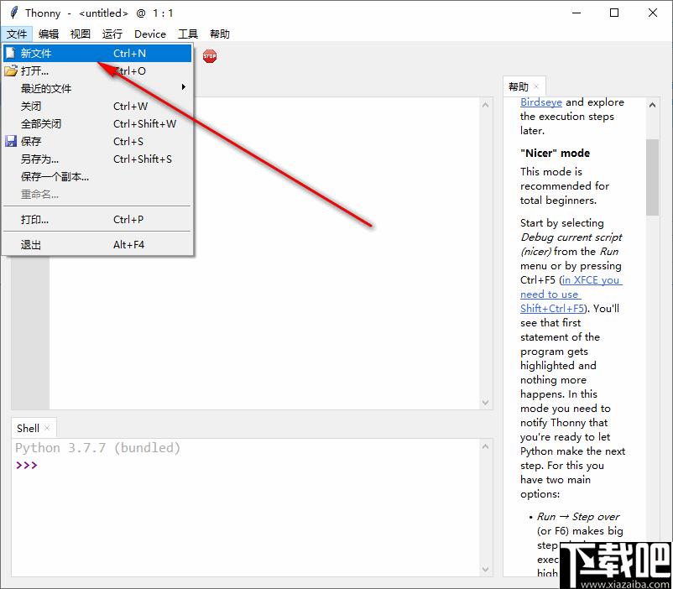Viewport: 673px width, 589px height.
Task: Click the Shell scroll-up arrow
Action: pyautogui.click(x=485, y=446)
